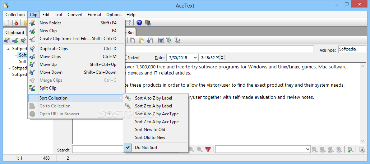Select the highlighted Softp clip in tree
This screenshot has width=370, height=164.
[23, 55]
